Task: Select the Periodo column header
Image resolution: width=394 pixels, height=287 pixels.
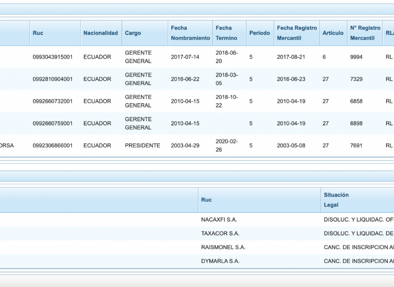Action: [259, 33]
